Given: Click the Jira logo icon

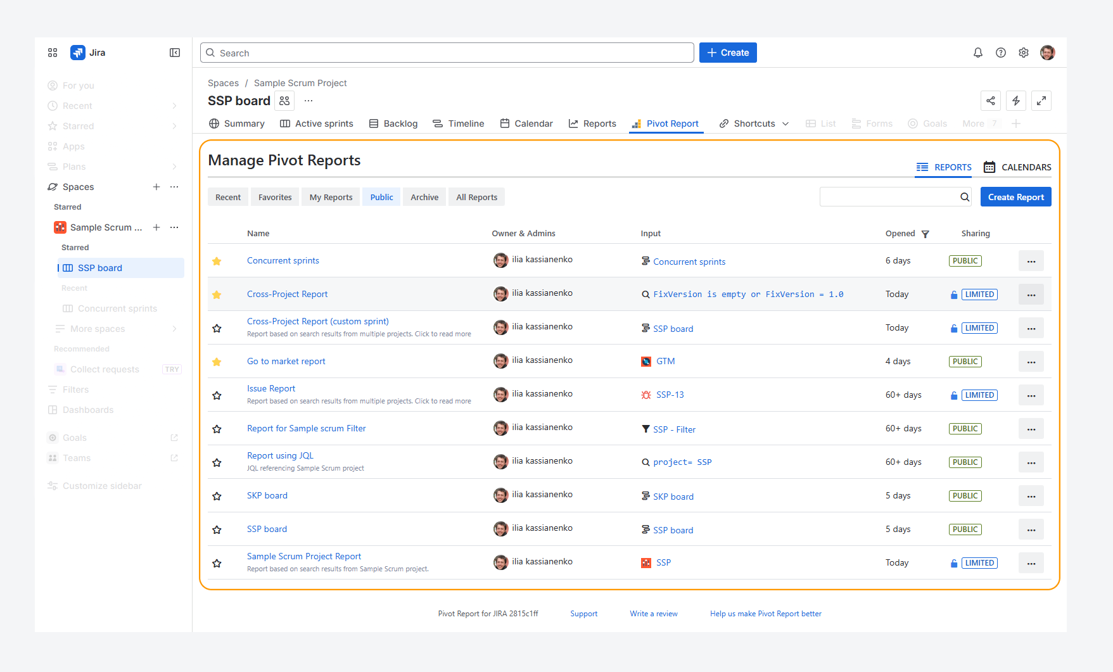Looking at the screenshot, I should (x=78, y=53).
